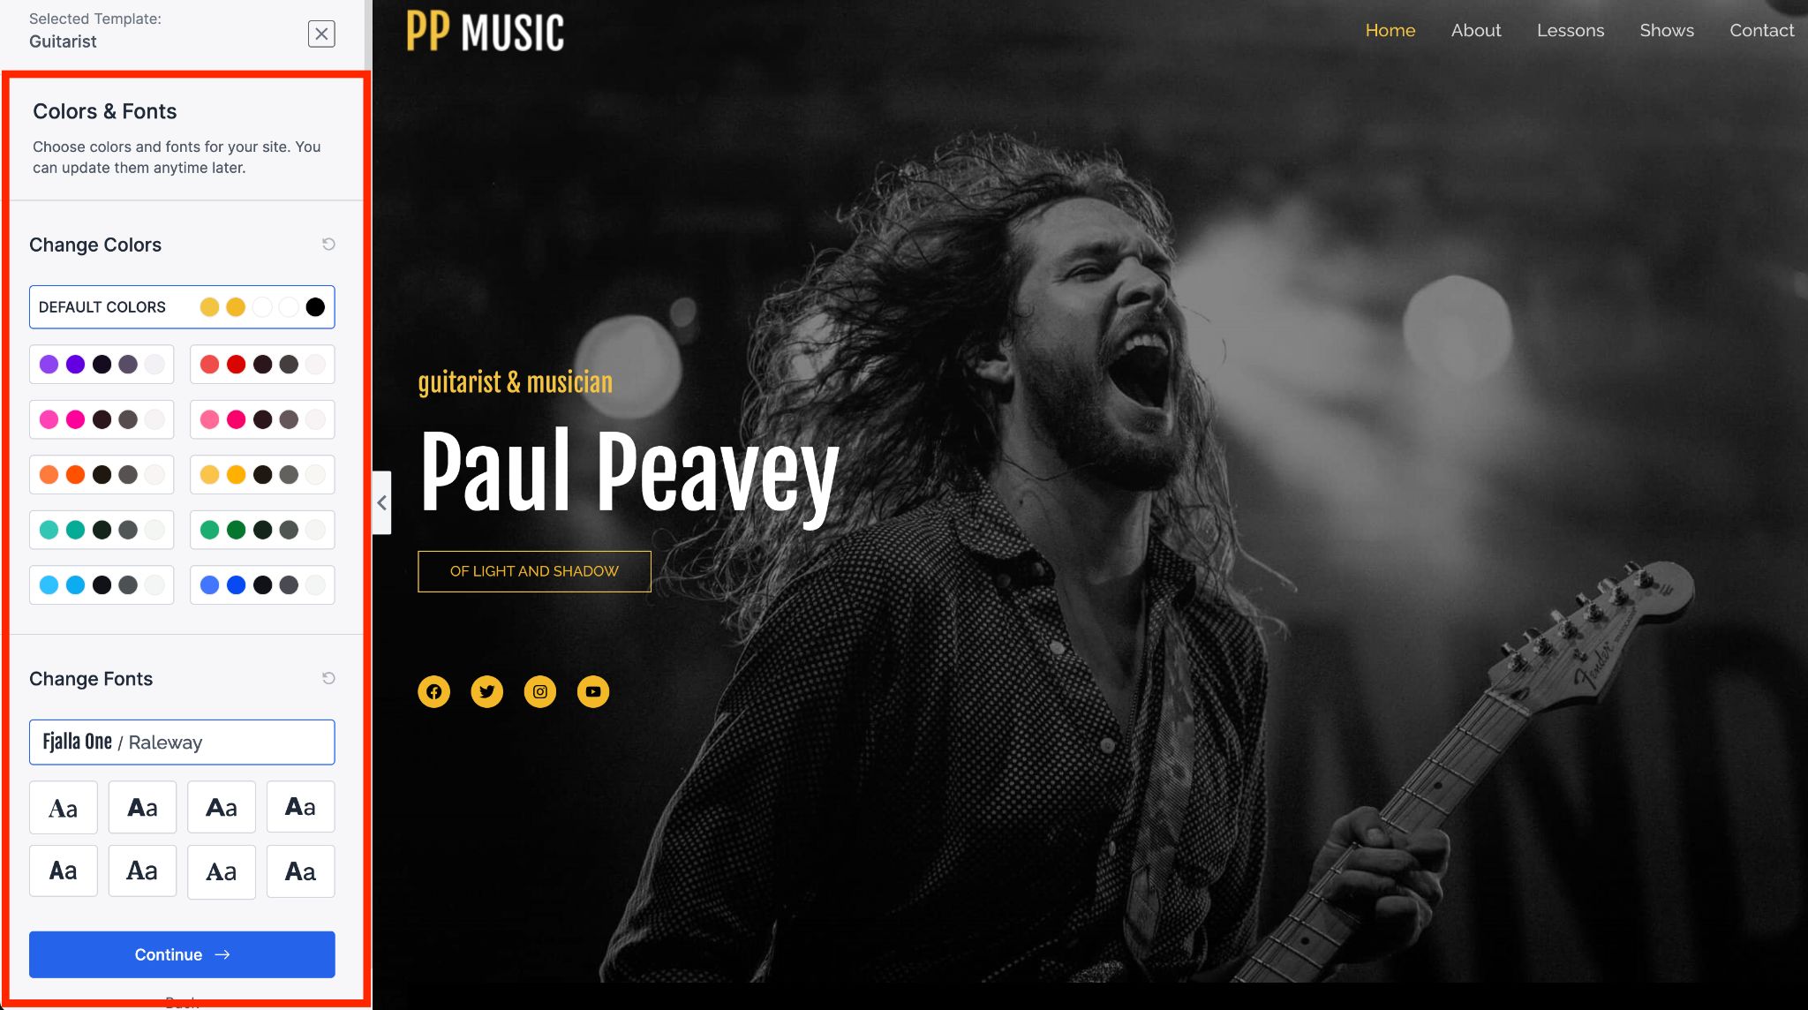1808x1010 pixels.
Task: Click the close template panel X icon
Action: tap(321, 34)
